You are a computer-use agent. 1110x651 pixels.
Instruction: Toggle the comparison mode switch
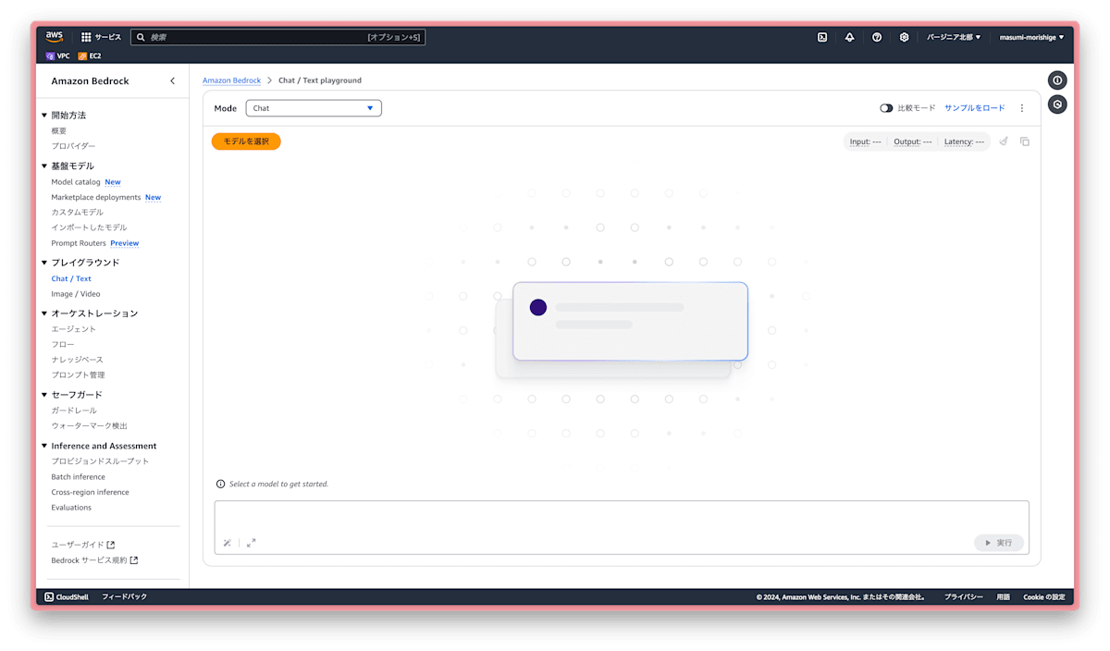(x=886, y=108)
